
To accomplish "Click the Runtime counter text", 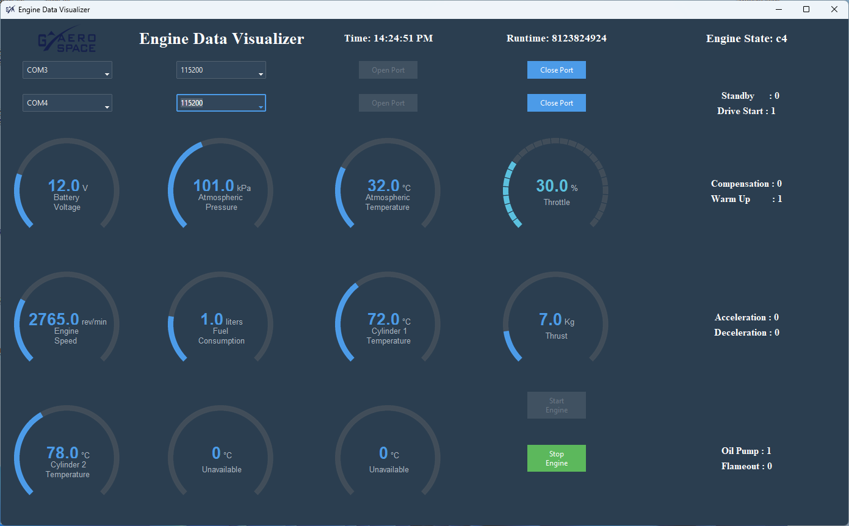I will click(556, 38).
